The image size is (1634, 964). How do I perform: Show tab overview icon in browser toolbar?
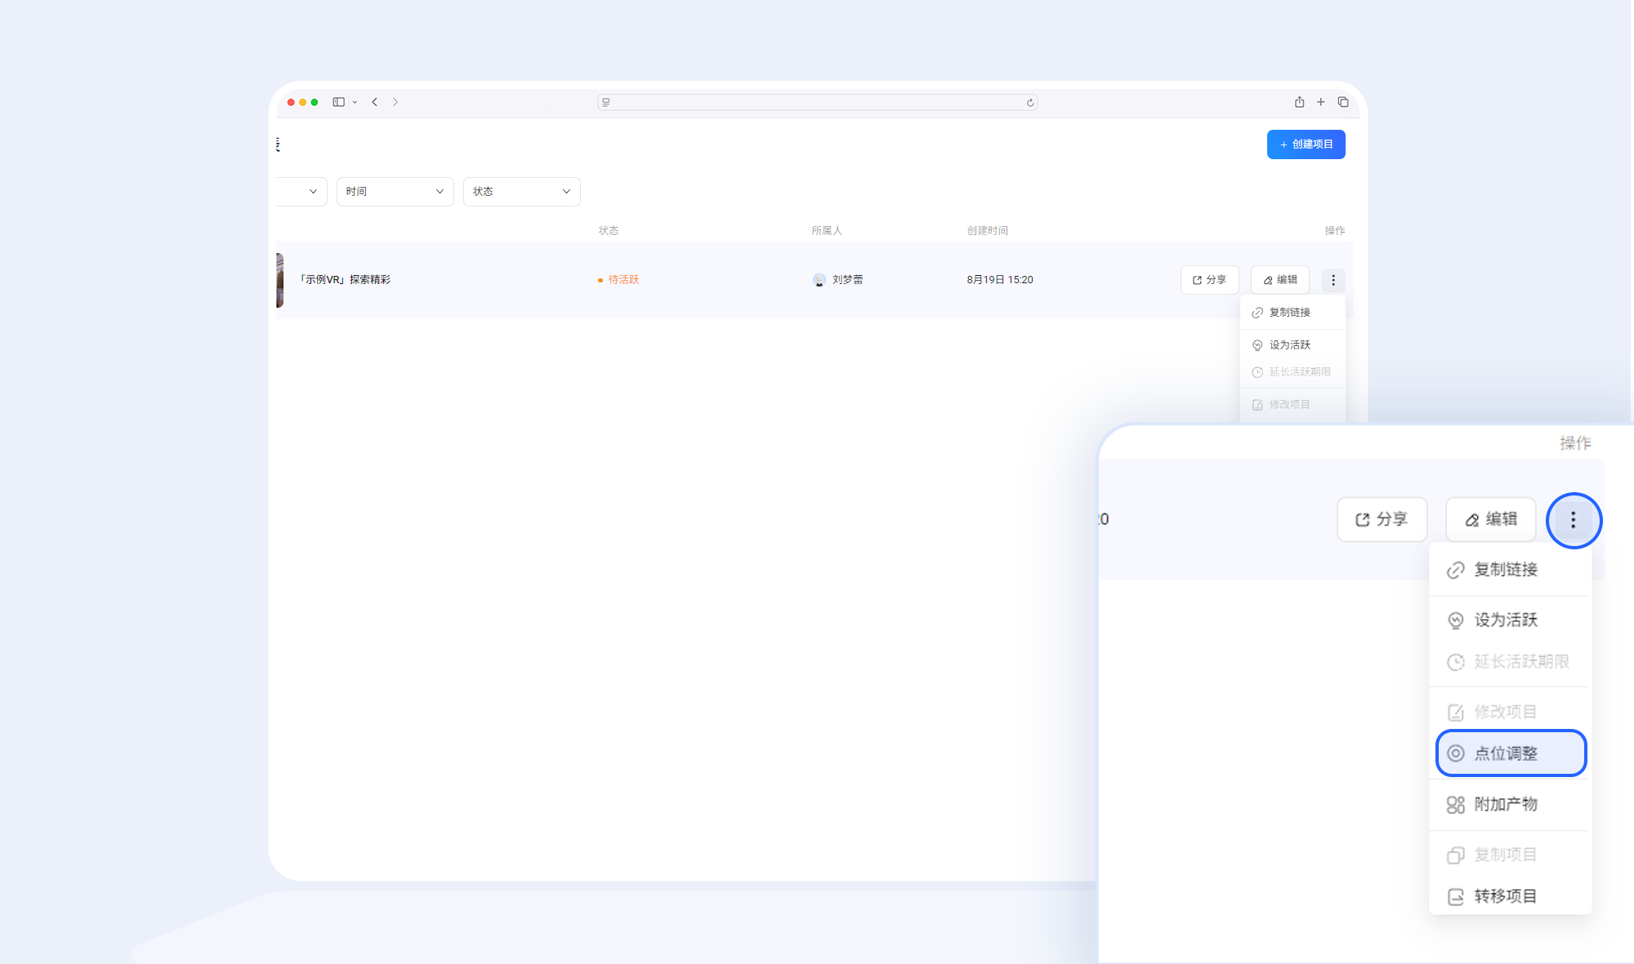click(x=1342, y=102)
